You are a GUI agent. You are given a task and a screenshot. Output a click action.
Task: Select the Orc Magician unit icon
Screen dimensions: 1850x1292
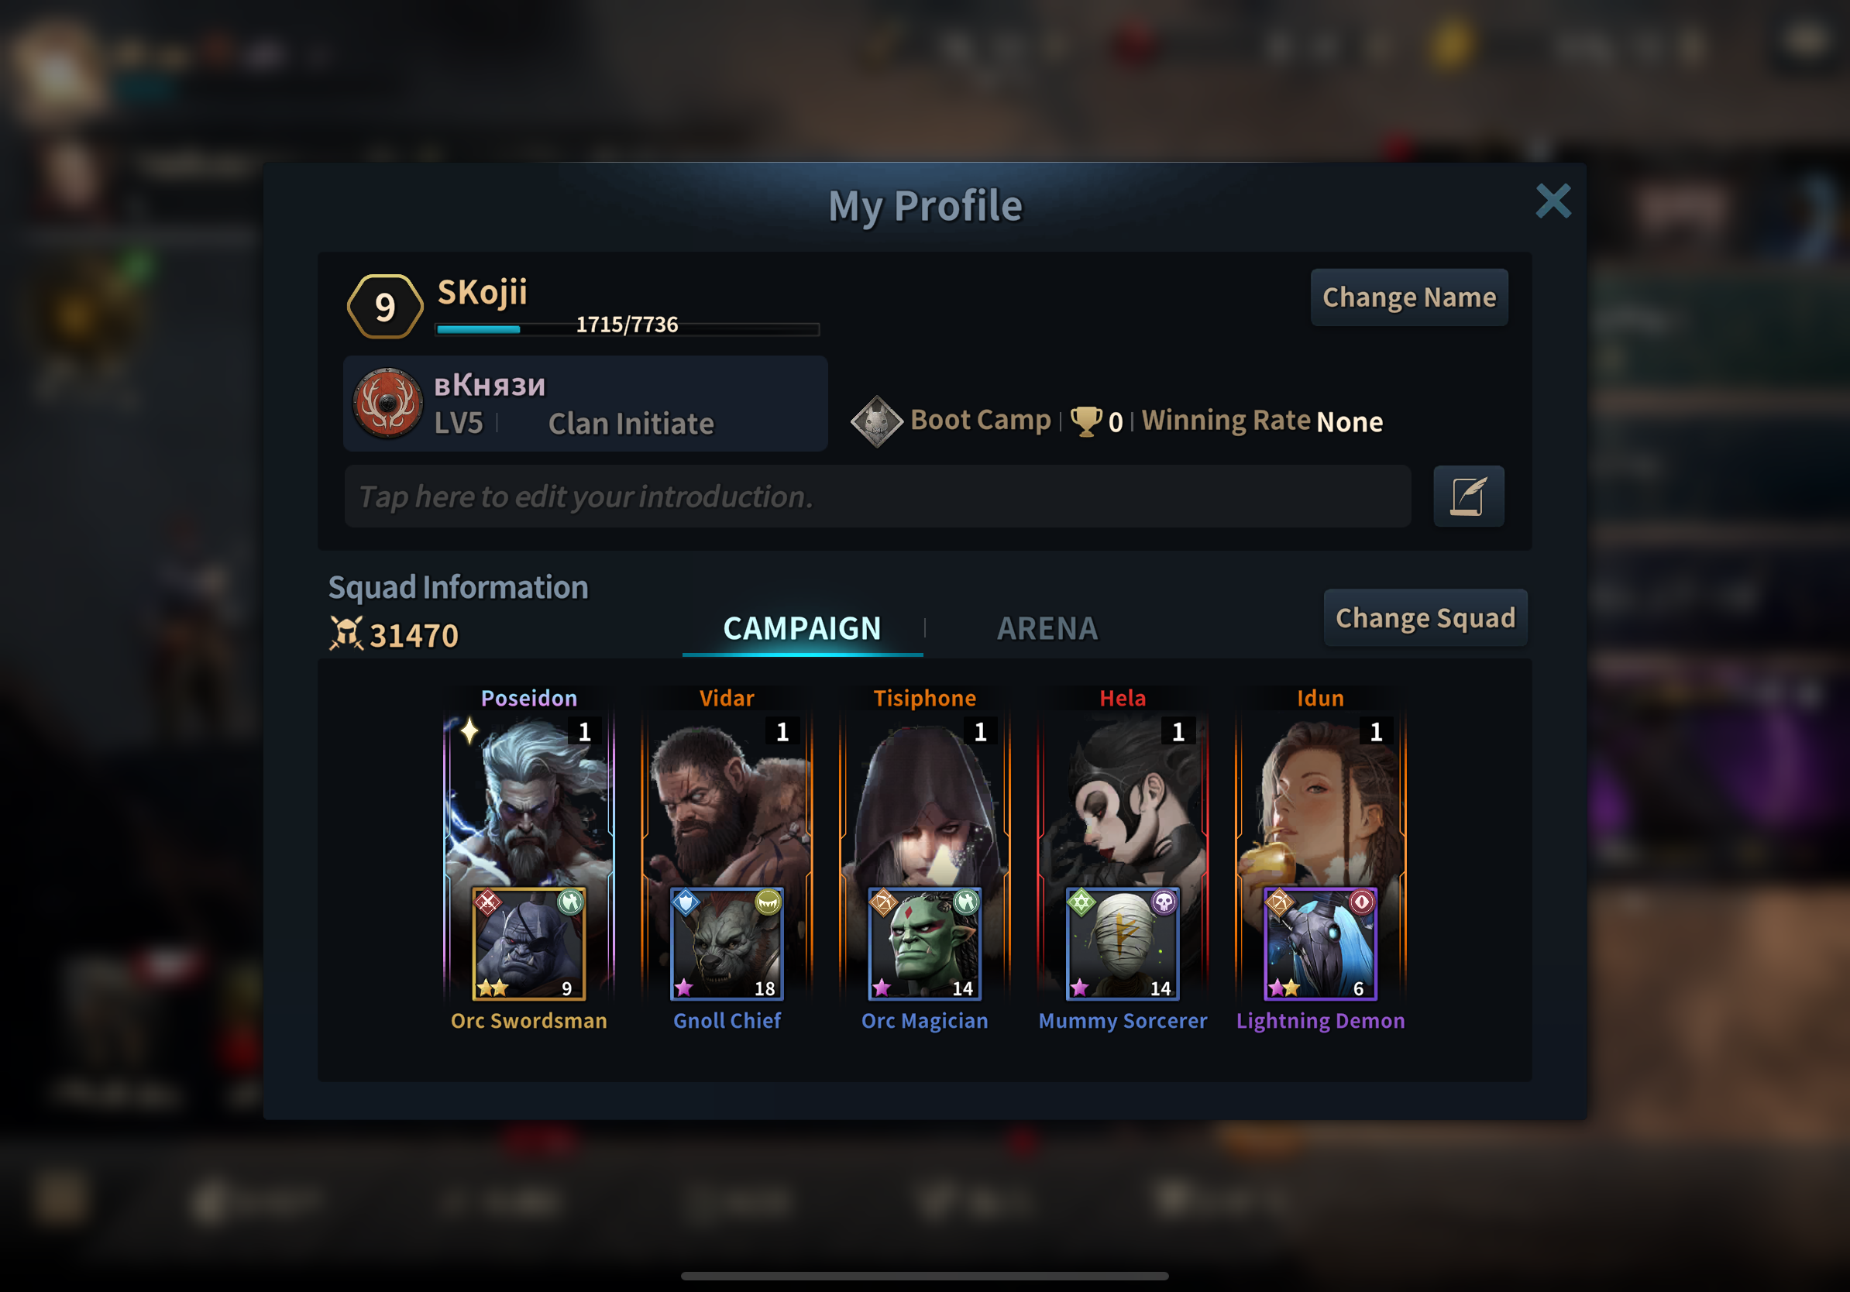tap(925, 943)
